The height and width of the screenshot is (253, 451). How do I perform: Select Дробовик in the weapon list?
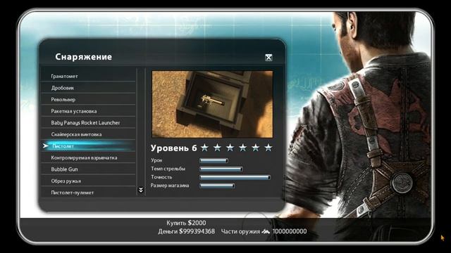click(88, 88)
